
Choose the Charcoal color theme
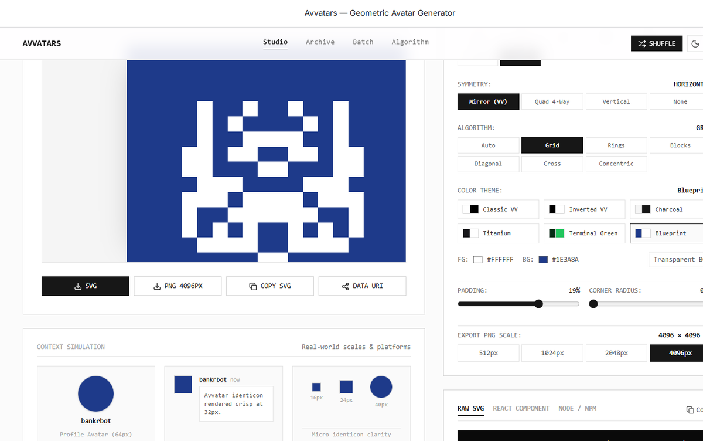(x=667, y=209)
